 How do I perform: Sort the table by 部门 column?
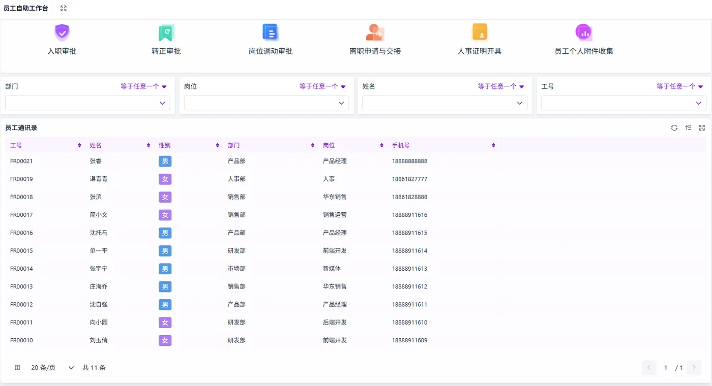point(313,145)
